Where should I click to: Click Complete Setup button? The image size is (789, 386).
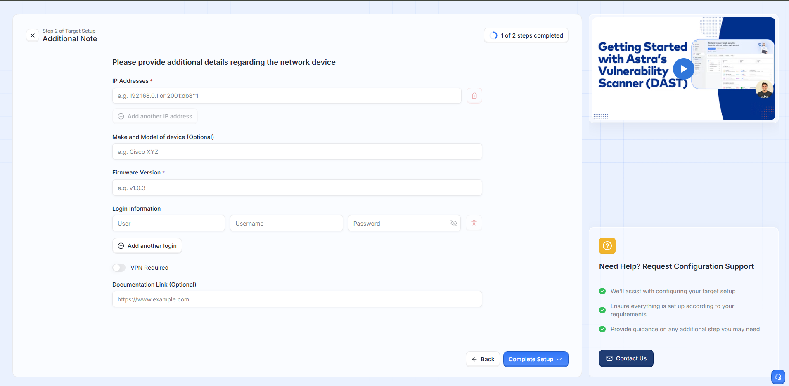(535, 359)
